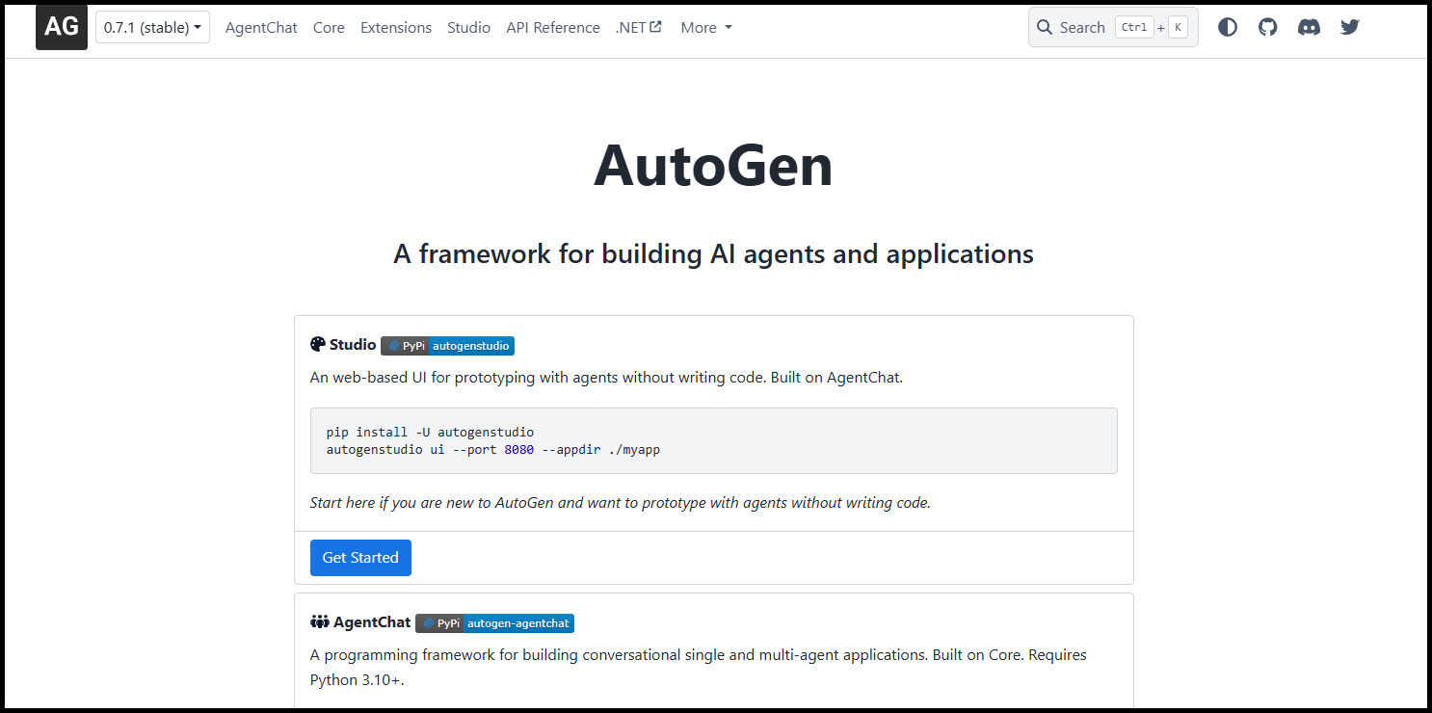Open the 0.7.1 (stable) version dropdown

[x=152, y=27]
